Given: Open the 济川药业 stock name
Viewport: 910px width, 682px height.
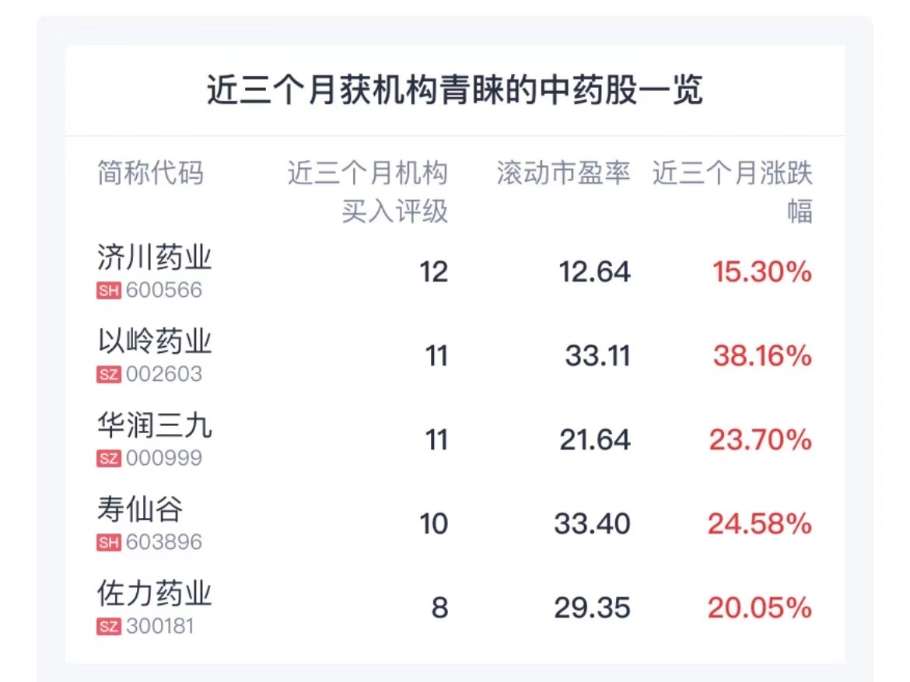Looking at the screenshot, I should point(155,257).
